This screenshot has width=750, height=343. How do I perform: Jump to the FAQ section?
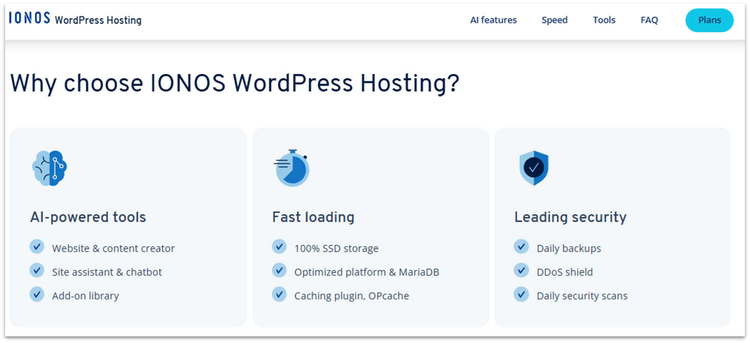pos(649,20)
